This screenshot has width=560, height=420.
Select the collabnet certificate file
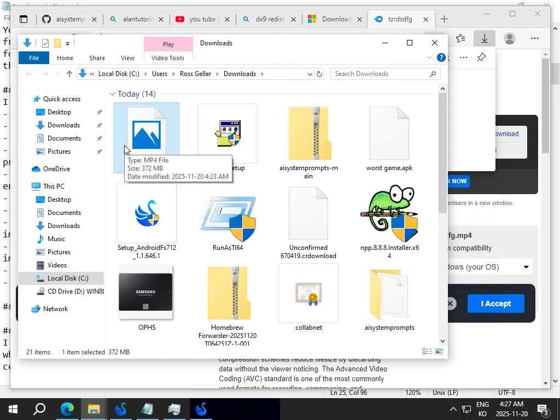(308, 297)
